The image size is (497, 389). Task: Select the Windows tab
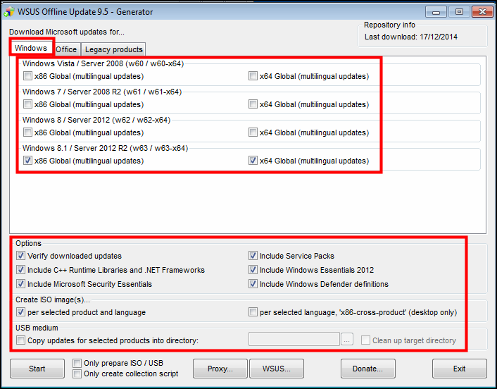pos(30,49)
